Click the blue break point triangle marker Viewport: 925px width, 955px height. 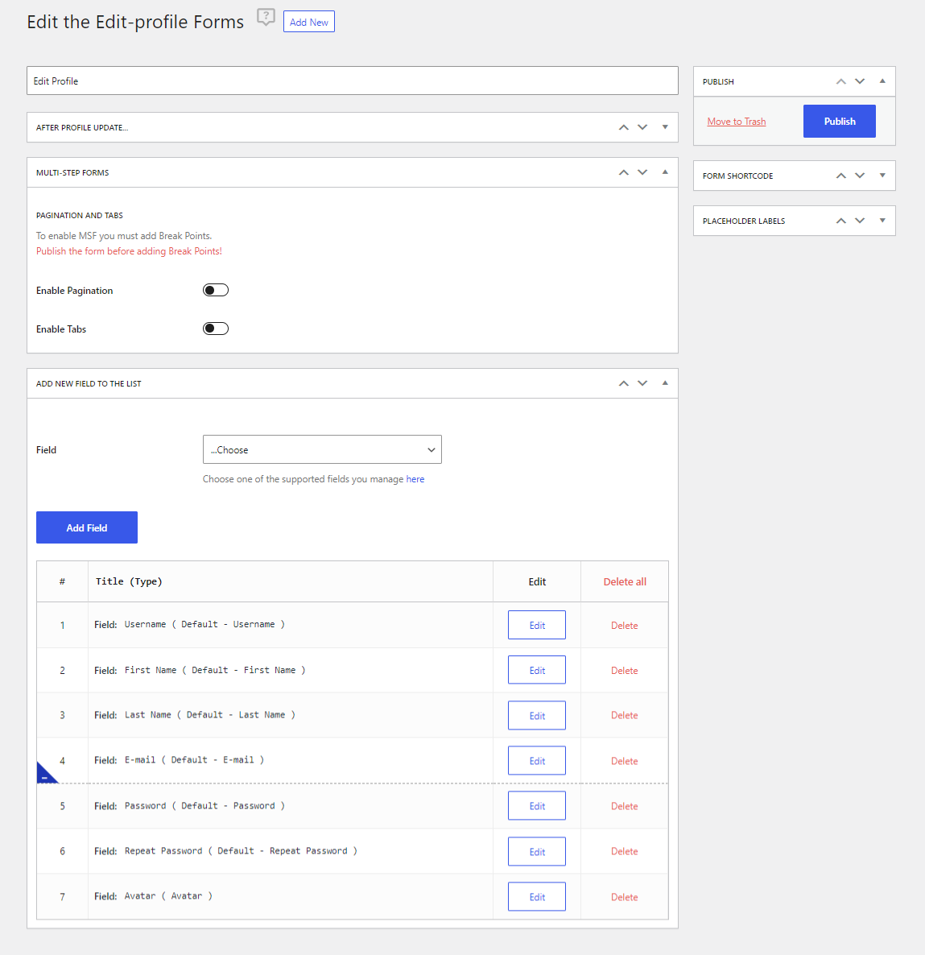[46, 773]
